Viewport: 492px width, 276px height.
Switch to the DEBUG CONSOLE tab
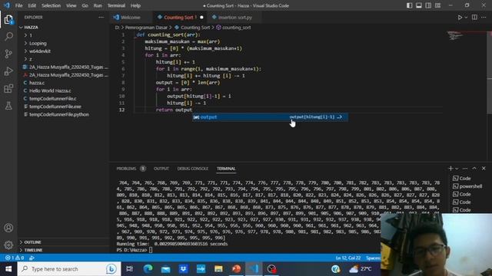point(193,169)
